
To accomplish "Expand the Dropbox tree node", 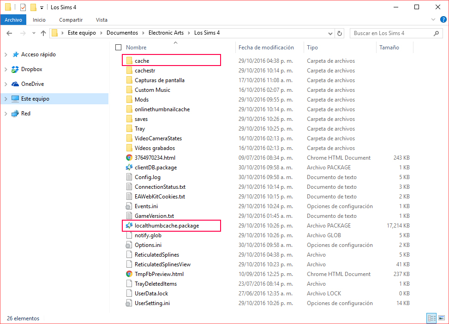I will pyautogui.click(x=6, y=69).
